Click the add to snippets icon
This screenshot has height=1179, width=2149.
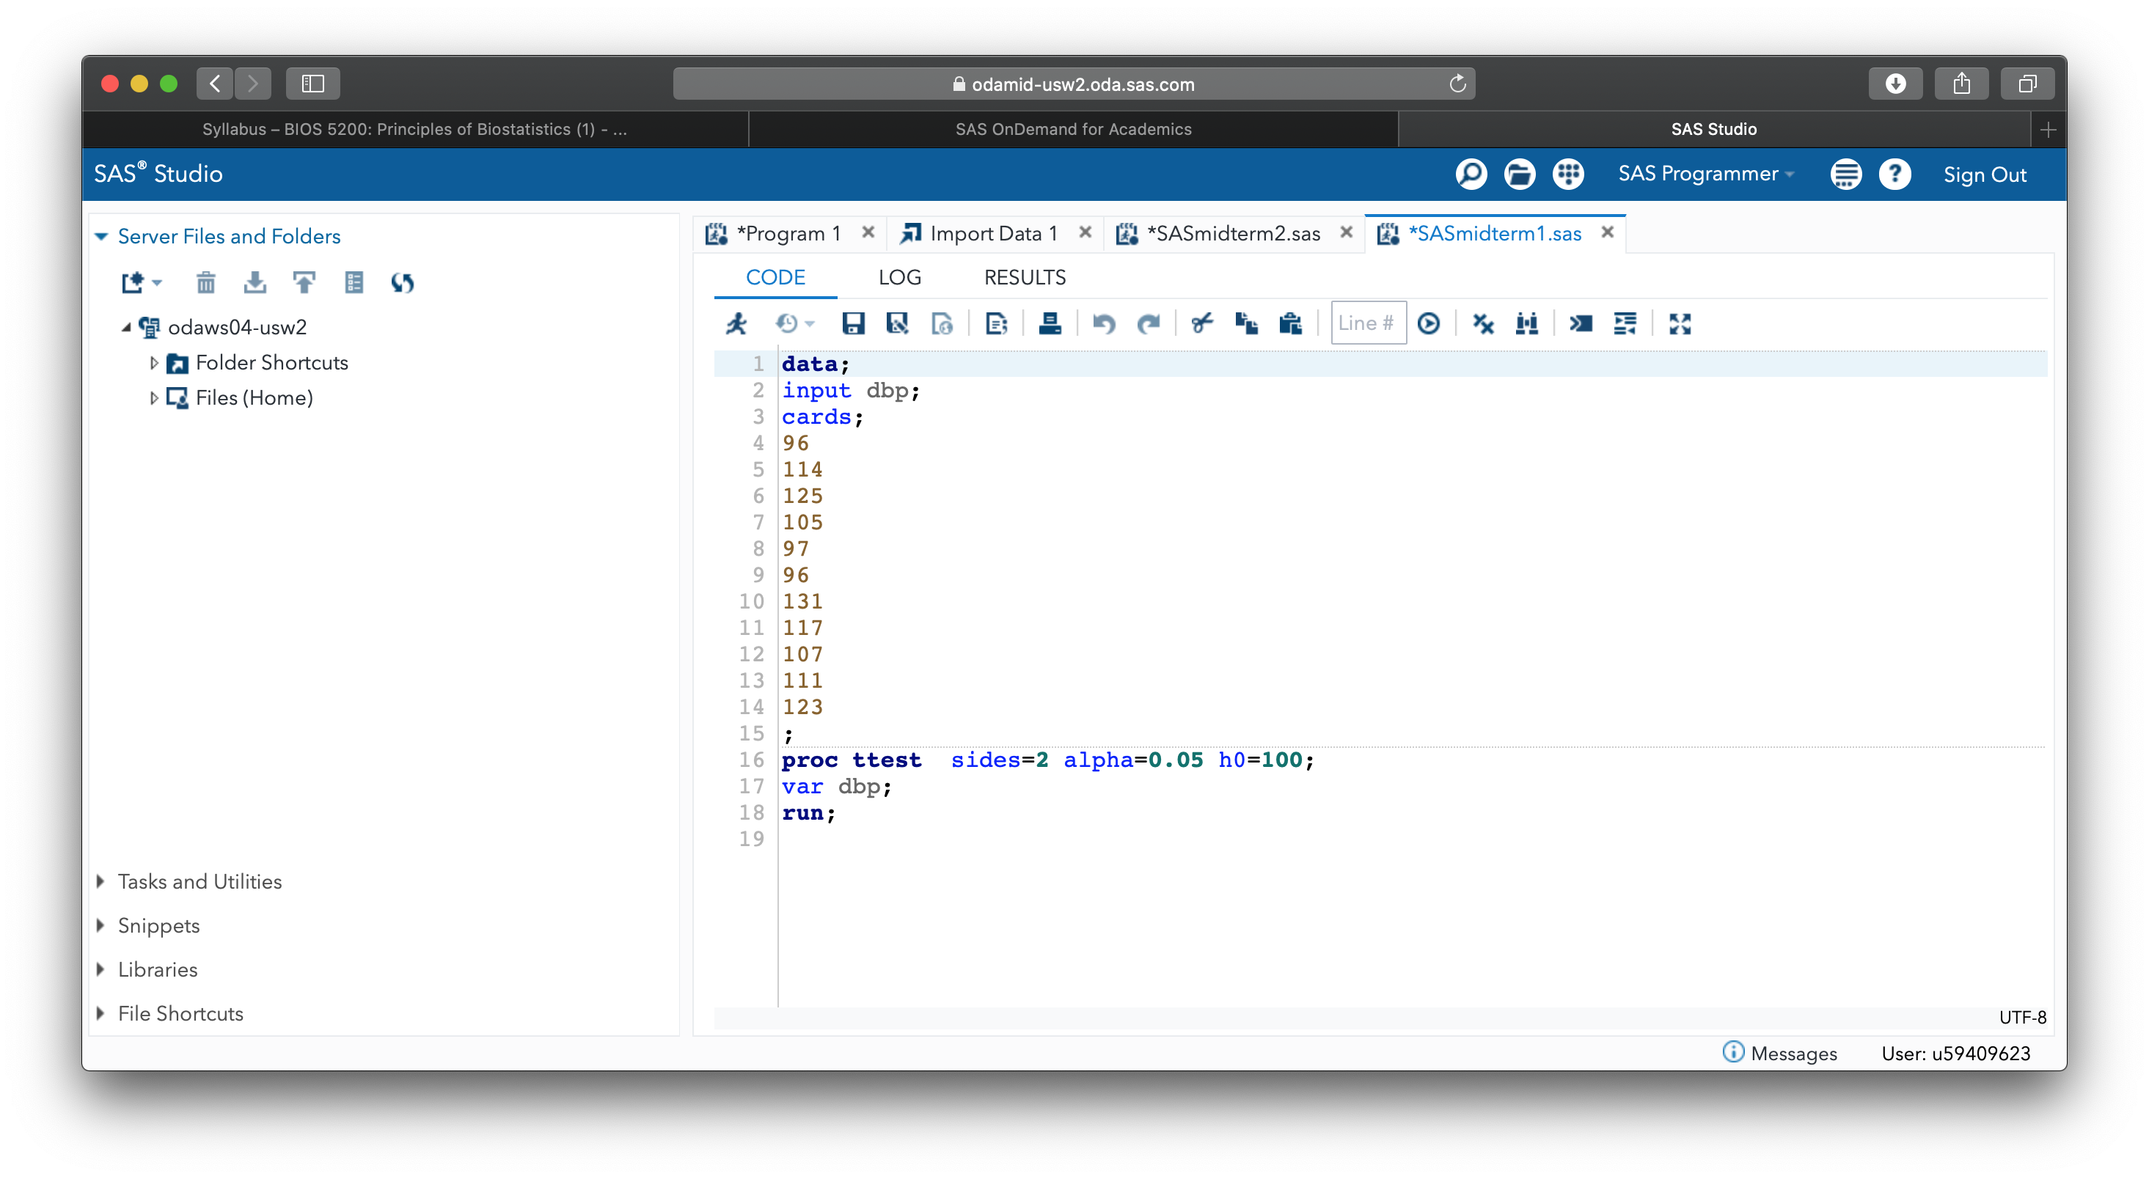click(996, 323)
